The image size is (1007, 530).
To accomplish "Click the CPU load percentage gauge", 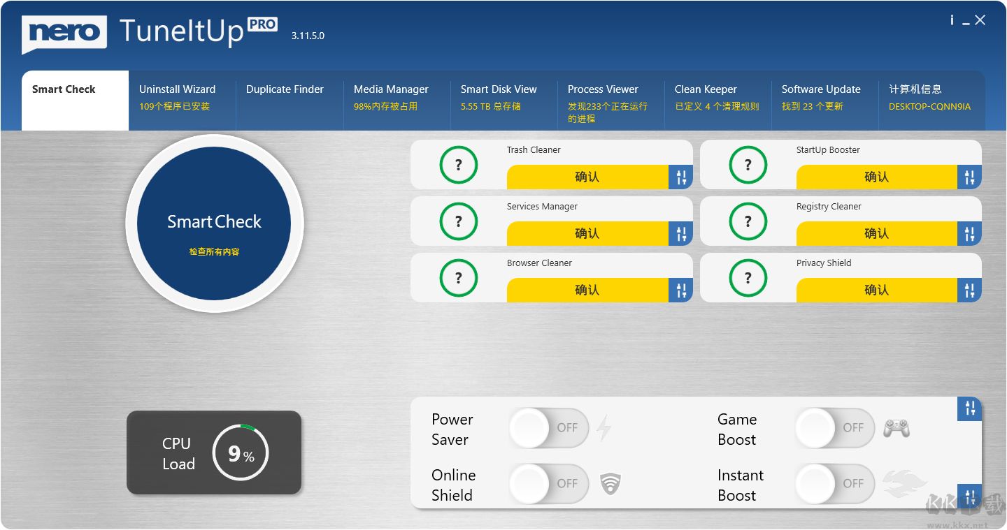I will [241, 452].
